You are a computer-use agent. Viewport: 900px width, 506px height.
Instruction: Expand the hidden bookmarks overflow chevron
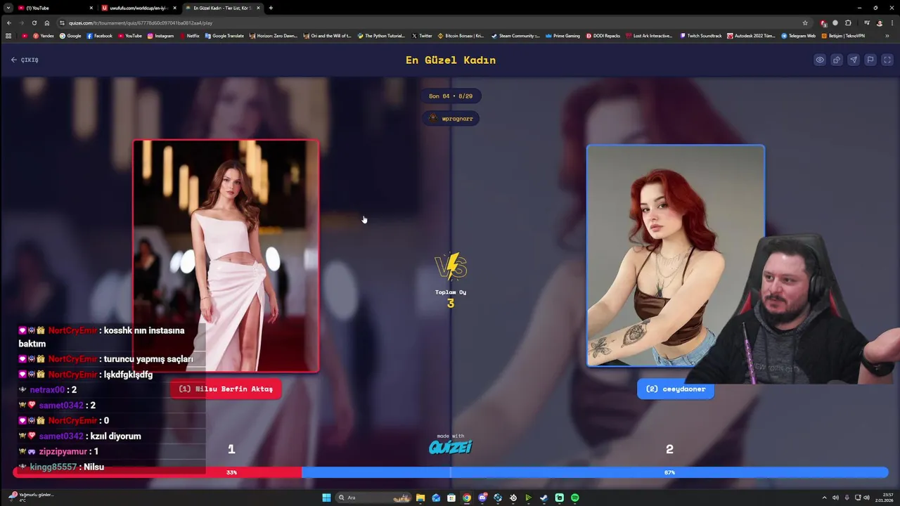point(887,36)
